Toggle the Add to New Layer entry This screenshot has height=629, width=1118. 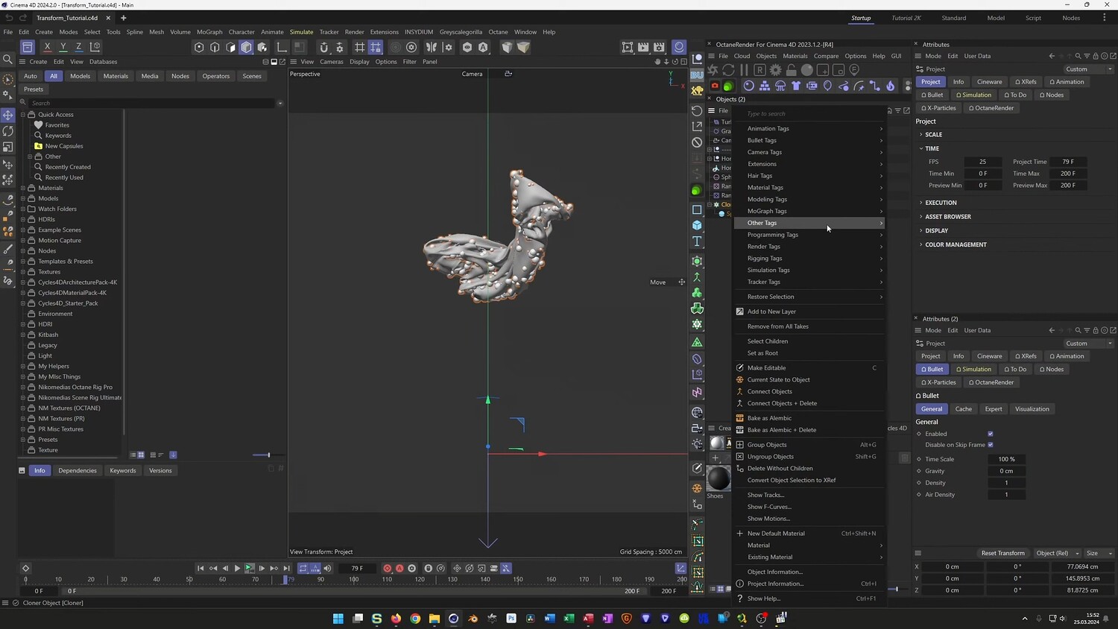tap(771, 312)
